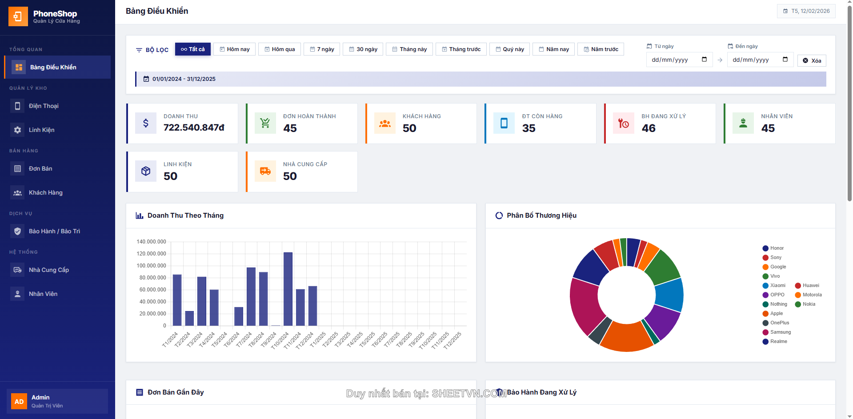The image size is (853, 419).
Task: Go to Khách Hàng page
Action: tap(45, 192)
